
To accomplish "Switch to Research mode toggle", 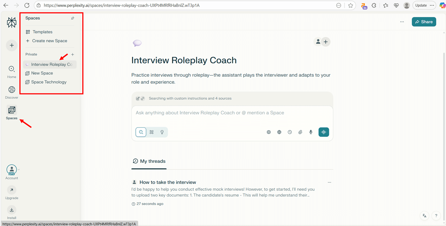I will coord(152,132).
